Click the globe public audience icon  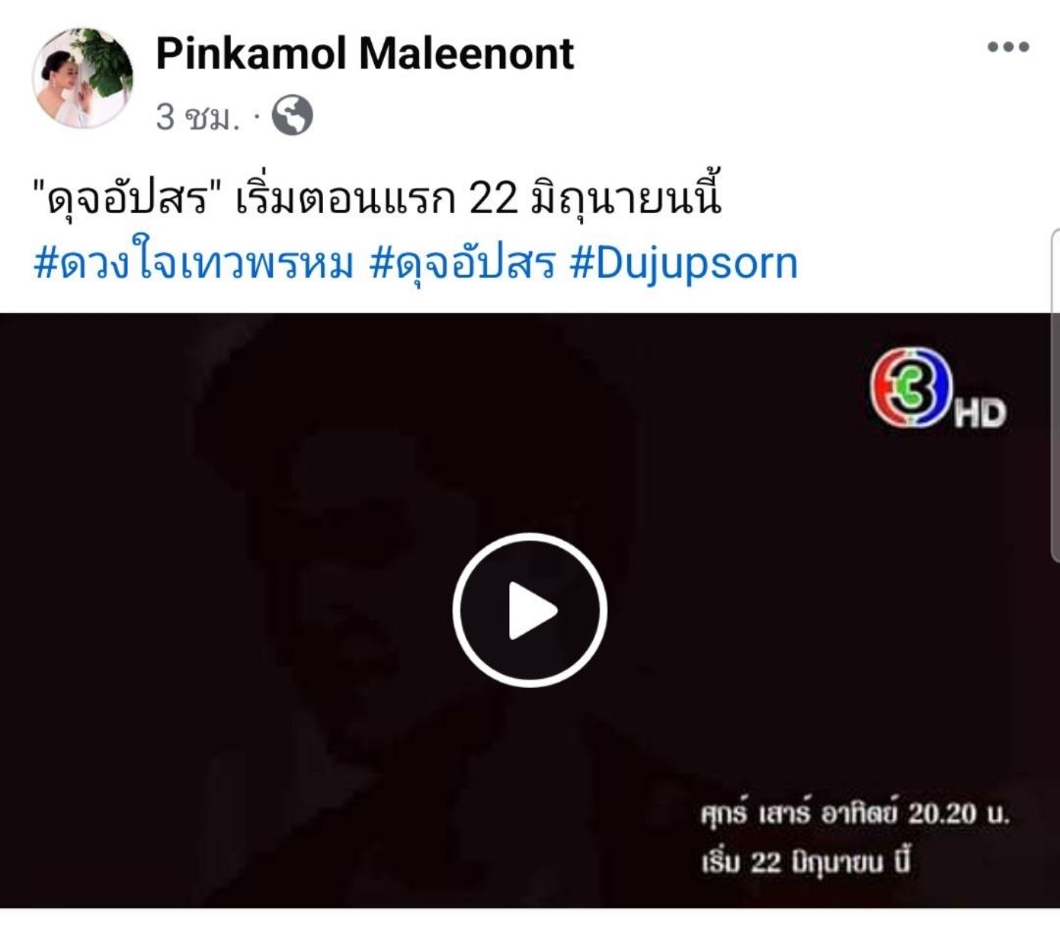coord(292,116)
